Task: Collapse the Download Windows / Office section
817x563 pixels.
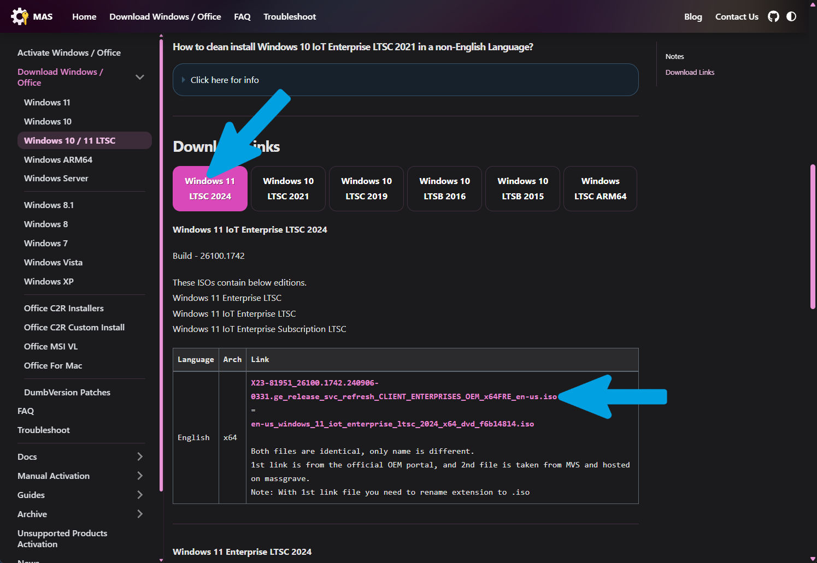Action: (x=140, y=77)
